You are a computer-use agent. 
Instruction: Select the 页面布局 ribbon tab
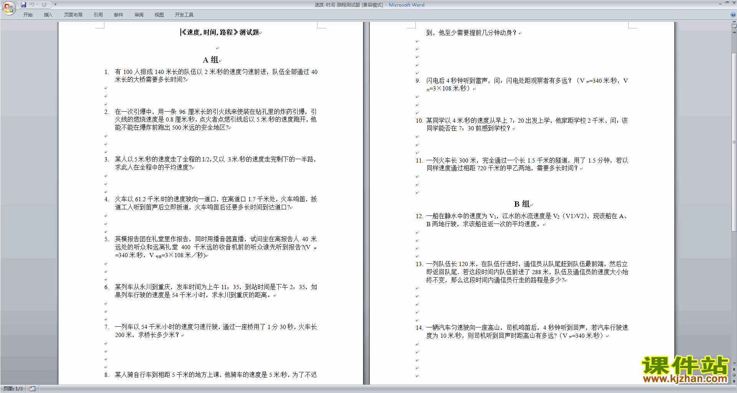click(73, 15)
